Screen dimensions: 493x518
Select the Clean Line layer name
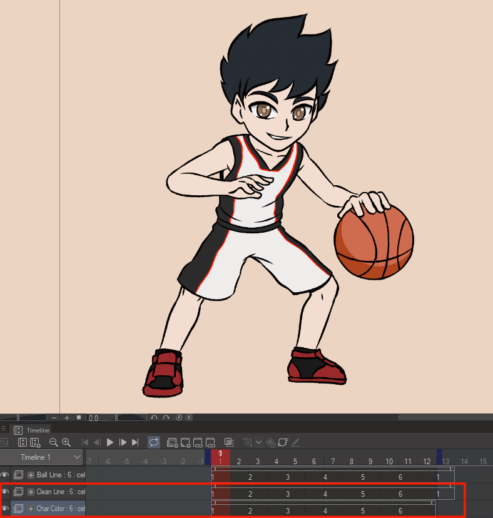(x=61, y=492)
